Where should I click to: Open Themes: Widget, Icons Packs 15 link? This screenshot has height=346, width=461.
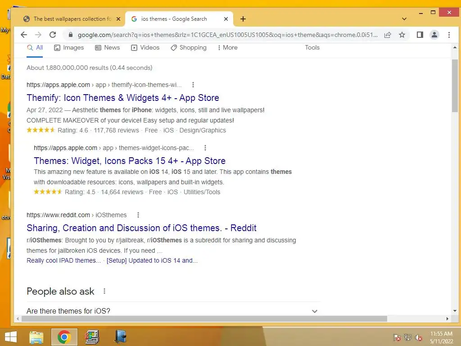(x=129, y=161)
